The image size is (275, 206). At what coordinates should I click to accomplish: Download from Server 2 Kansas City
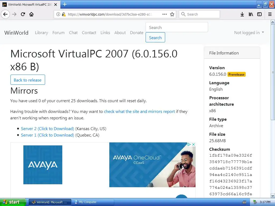pyautogui.click(x=47, y=128)
